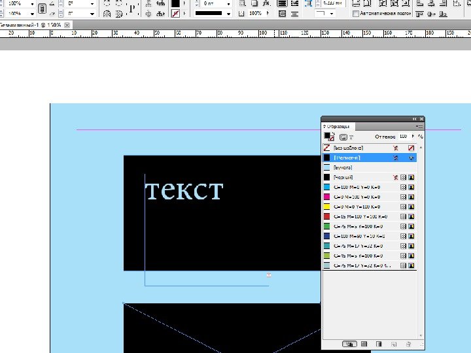The width and height of the screenshot is (471, 353).
Task: Open the rotation angle dropdown
Action: coord(92,4)
